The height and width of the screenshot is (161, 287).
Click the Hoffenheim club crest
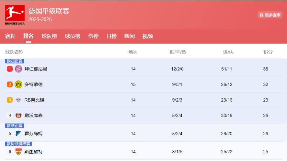[x=18, y=134]
